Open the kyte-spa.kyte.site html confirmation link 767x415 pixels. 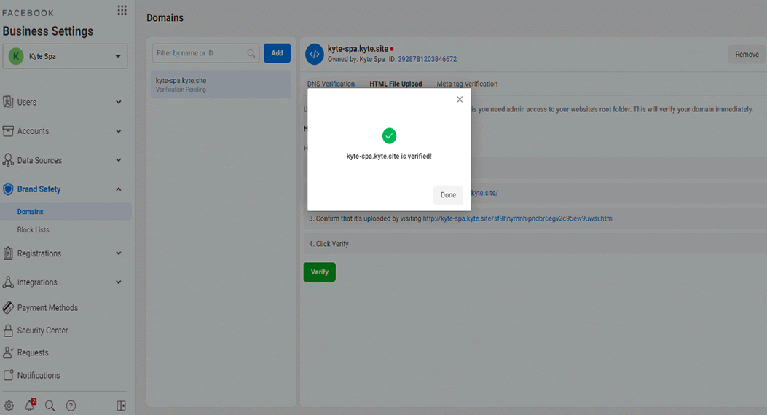(518, 218)
